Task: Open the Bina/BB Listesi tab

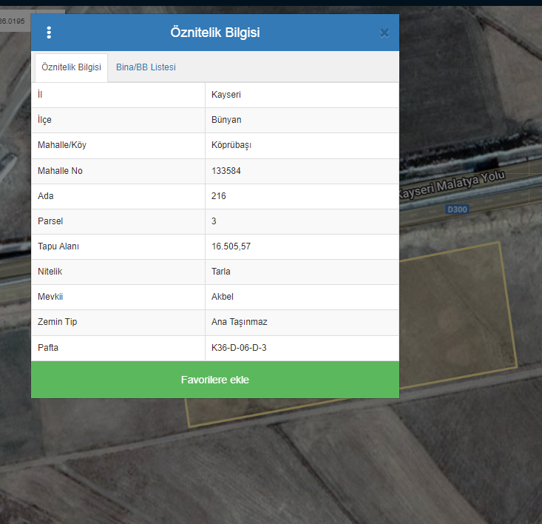Action: (146, 67)
